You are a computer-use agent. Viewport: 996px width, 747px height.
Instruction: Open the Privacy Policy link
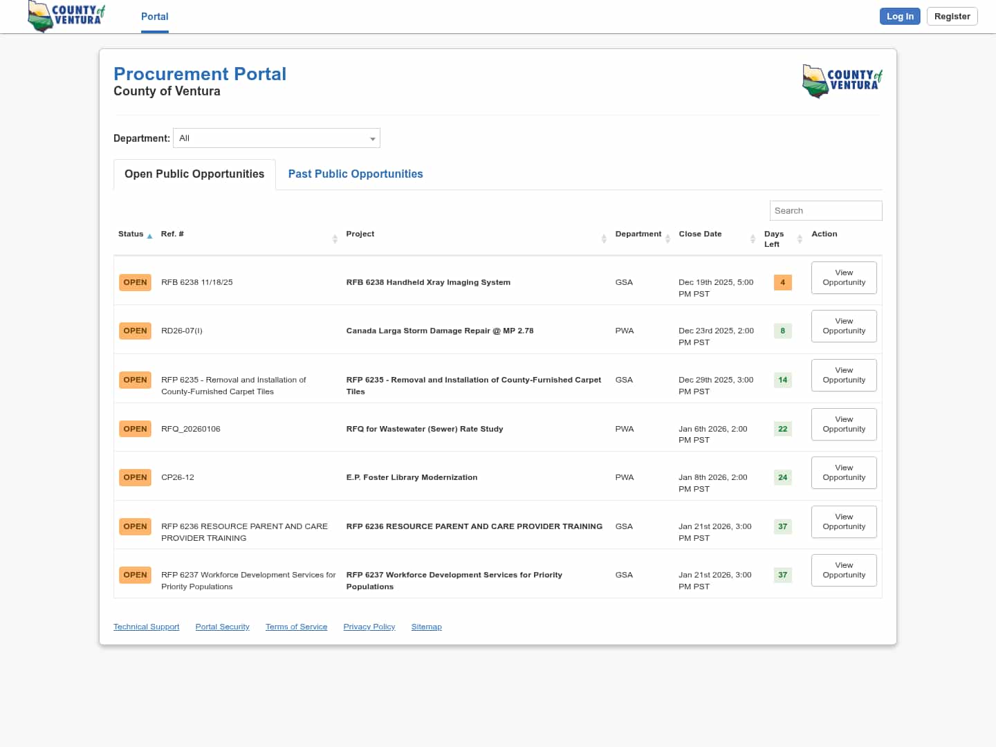click(x=369, y=627)
